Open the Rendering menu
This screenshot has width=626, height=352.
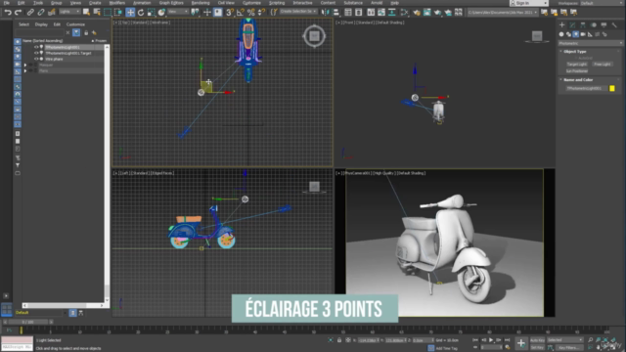coord(200,3)
